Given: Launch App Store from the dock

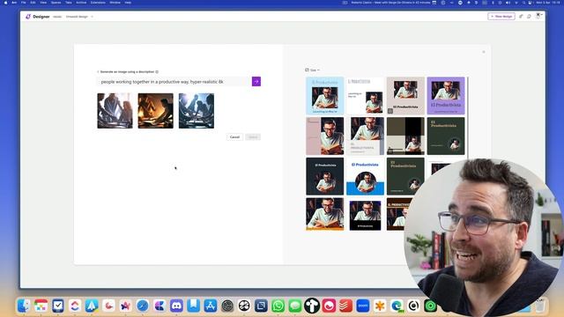Looking at the screenshot, I should coord(211,306).
